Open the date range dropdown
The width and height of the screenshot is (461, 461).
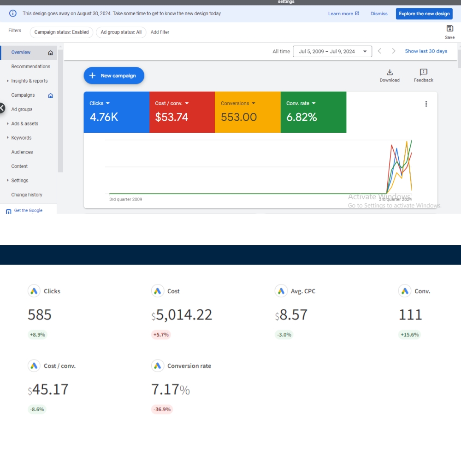coord(332,51)
